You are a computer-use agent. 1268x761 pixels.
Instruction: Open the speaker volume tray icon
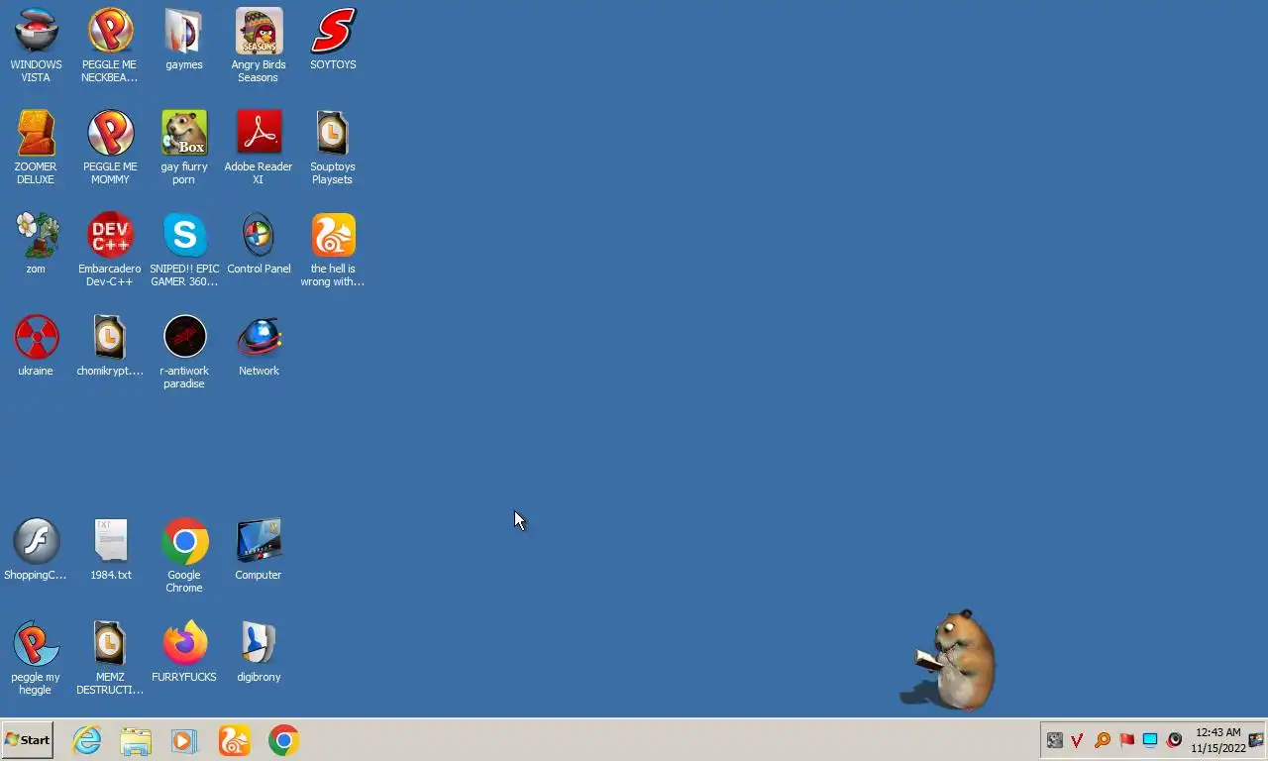click(x=1175, y=740)
